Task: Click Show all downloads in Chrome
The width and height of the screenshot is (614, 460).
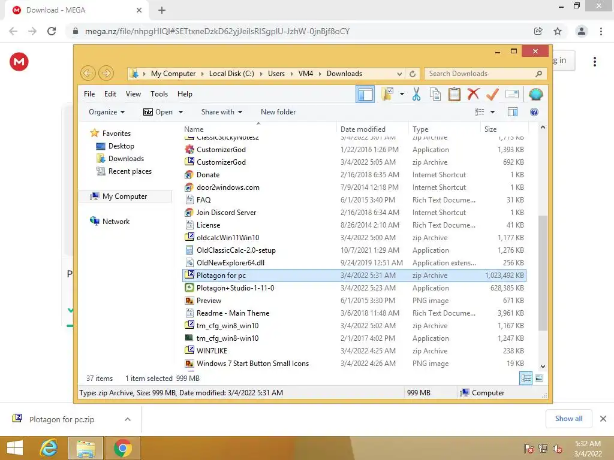Action: click(568, 419)
